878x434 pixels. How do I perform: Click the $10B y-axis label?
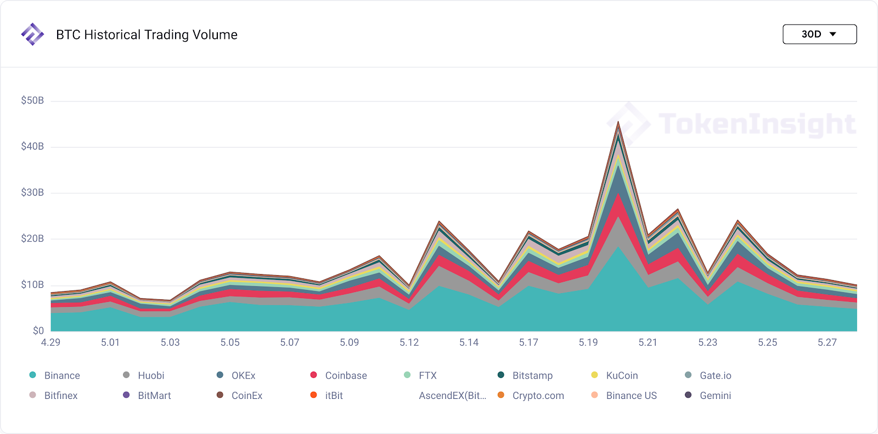coord(32,284)
